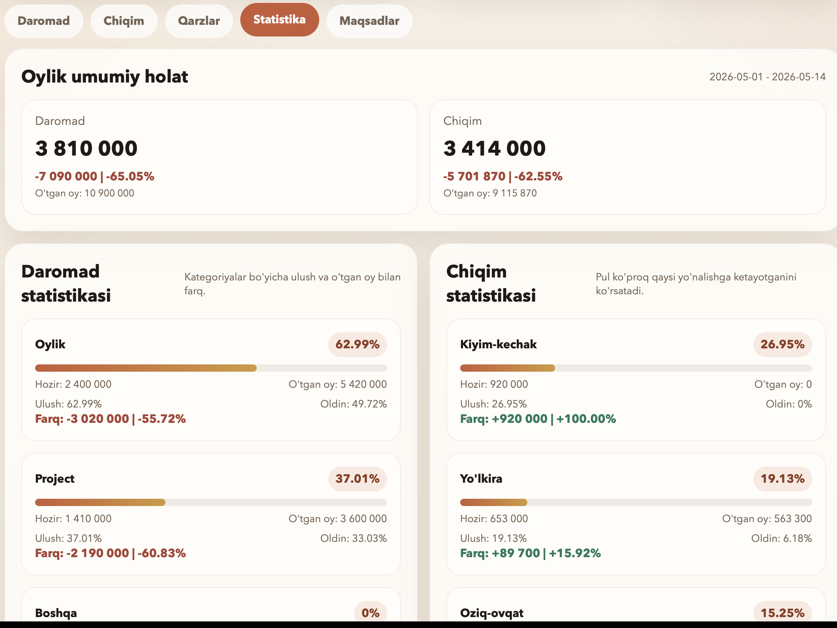837x628 pixels.
Task: Click Oldin: 49.72% text
Action: tap(353, 404)
